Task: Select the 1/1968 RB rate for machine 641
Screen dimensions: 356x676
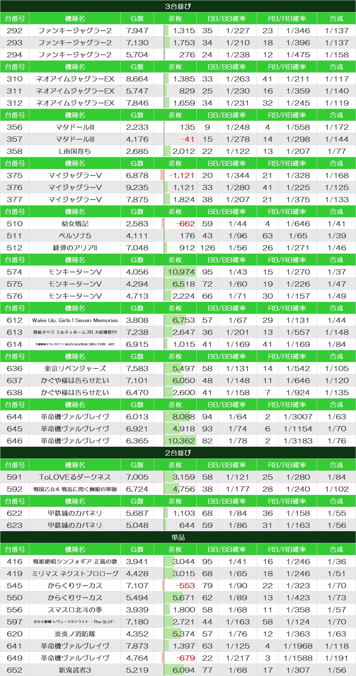Action: (298, 646)
